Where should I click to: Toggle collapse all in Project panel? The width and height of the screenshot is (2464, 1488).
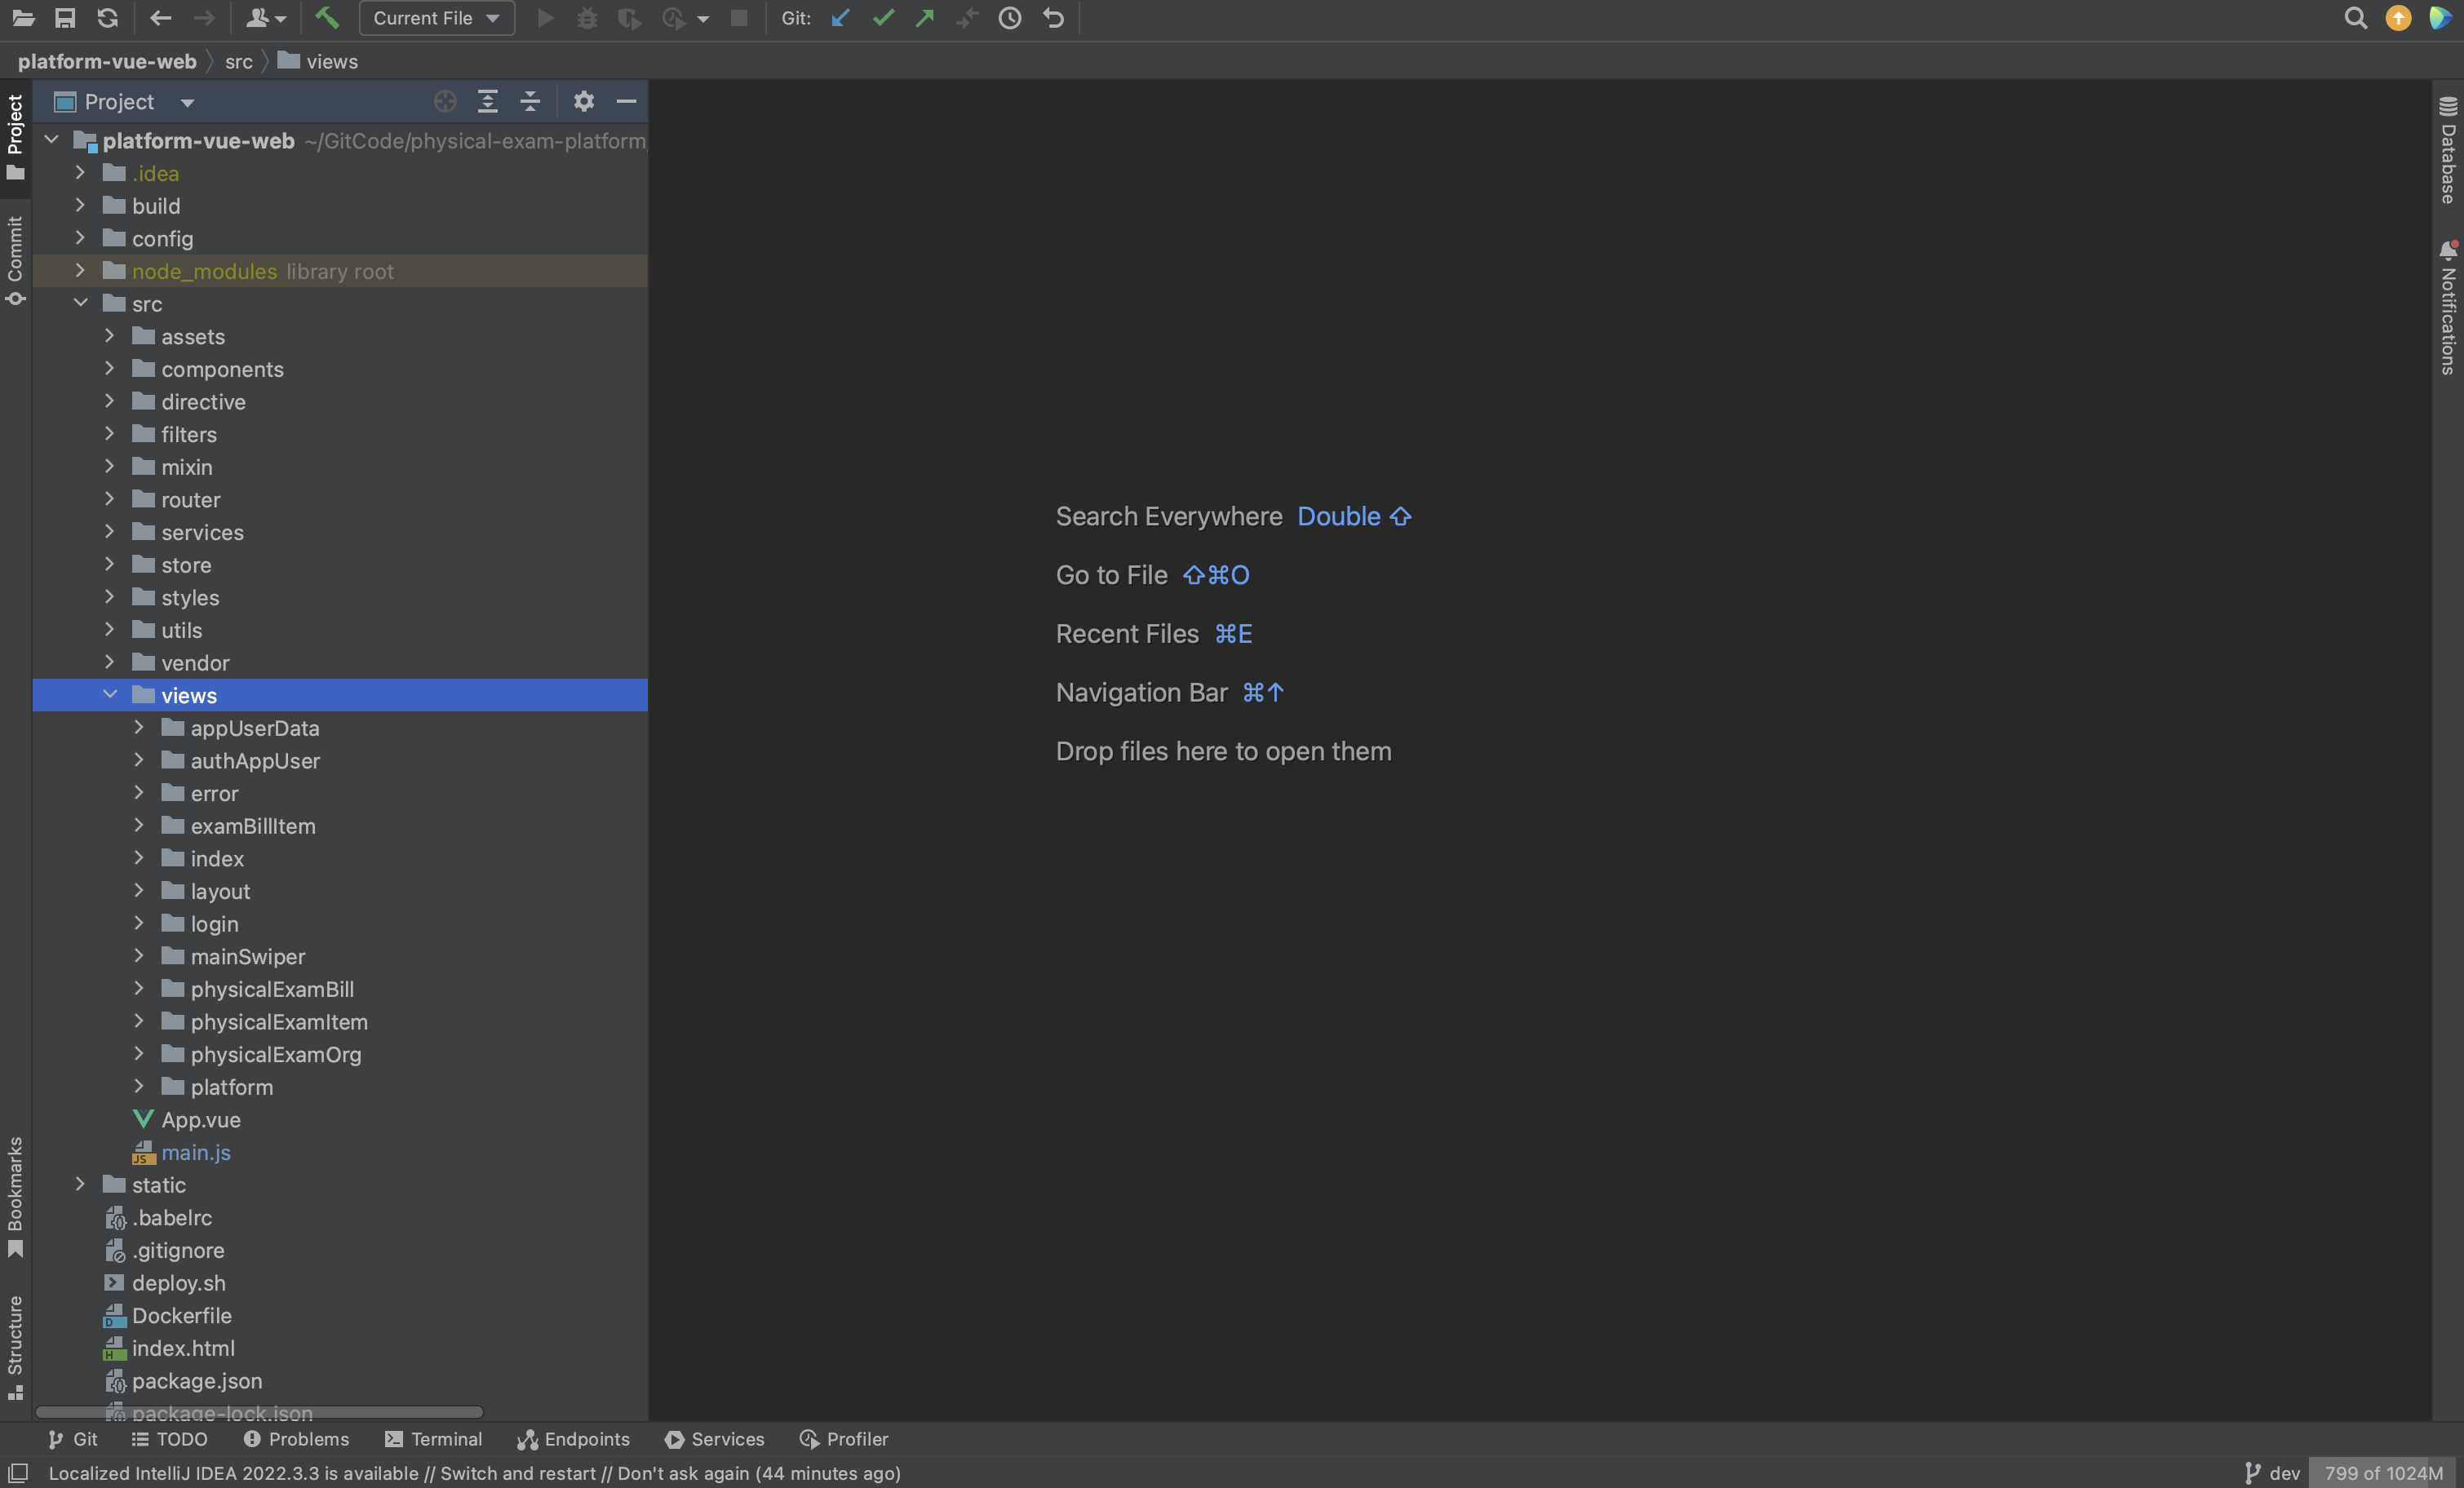pyautogui.click(x=531, y=102)
